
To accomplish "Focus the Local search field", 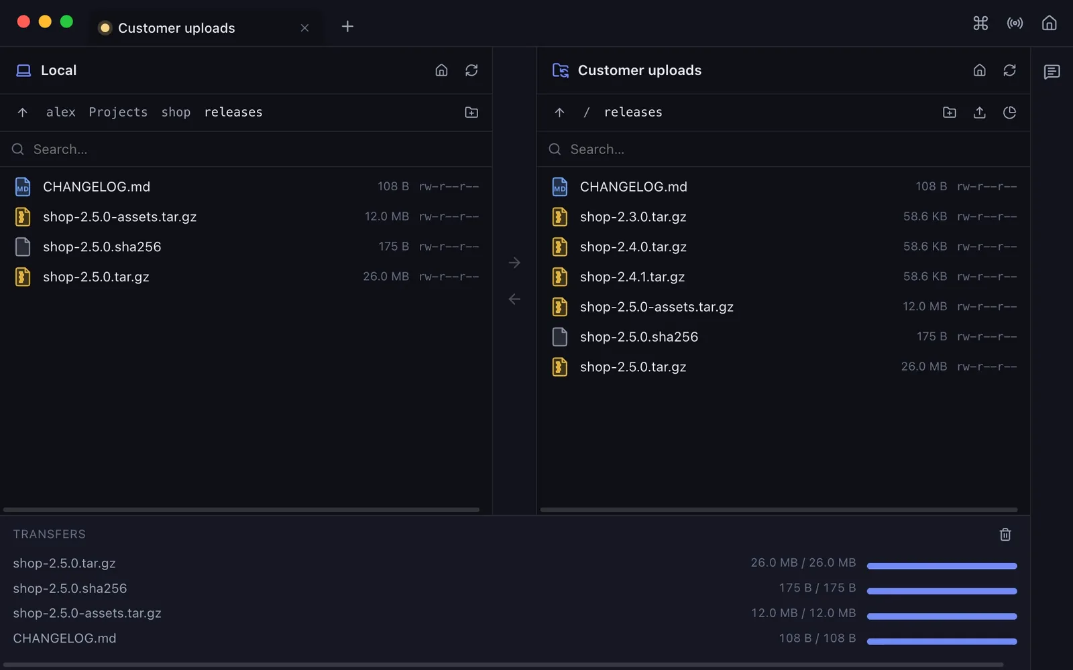I will pyautogui.click(x=245, y=149).
